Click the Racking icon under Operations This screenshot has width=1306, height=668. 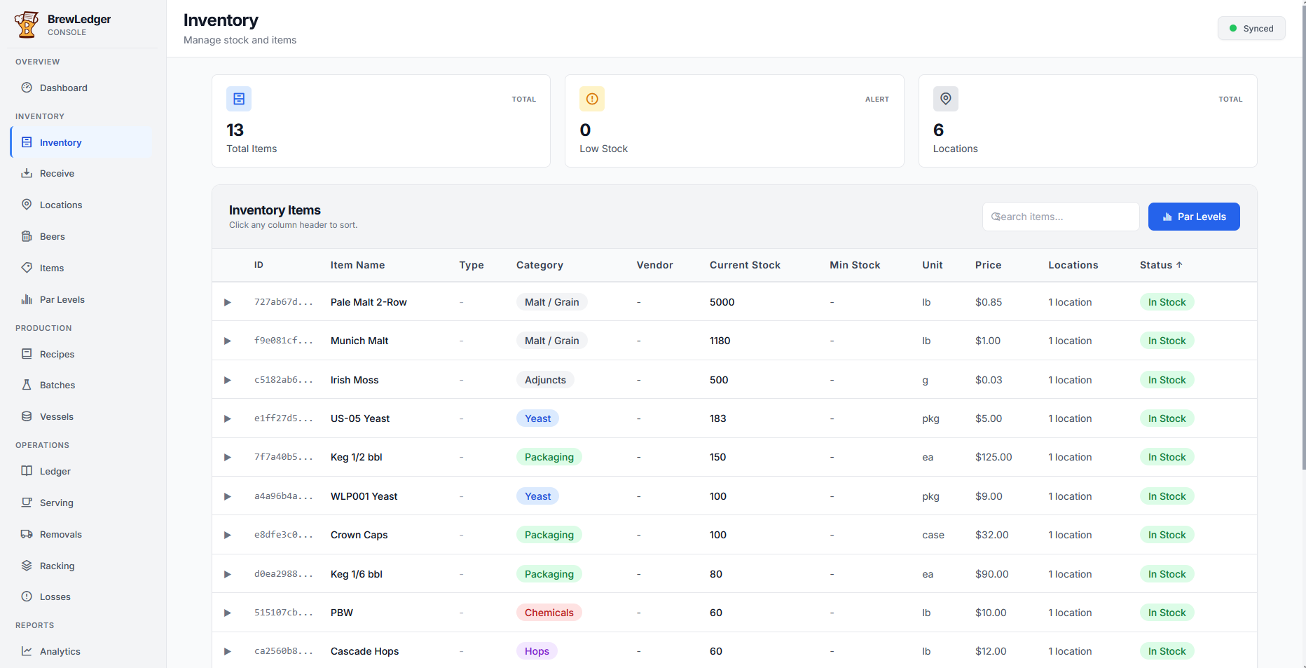[26, 566]
